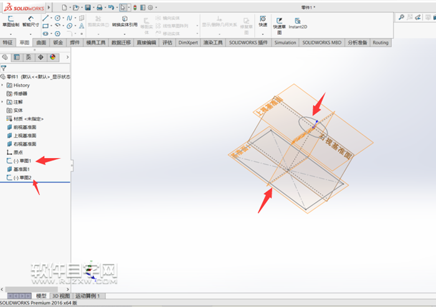This screenshot has width=436, height=307.
Task: Select (-) 草图2 in the feature tree
Action: pyautogui.click(x=19, y=177)
